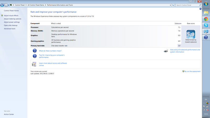Open Adjust power settings
This screenshot has width=210, height=118.
pos(12,22)
